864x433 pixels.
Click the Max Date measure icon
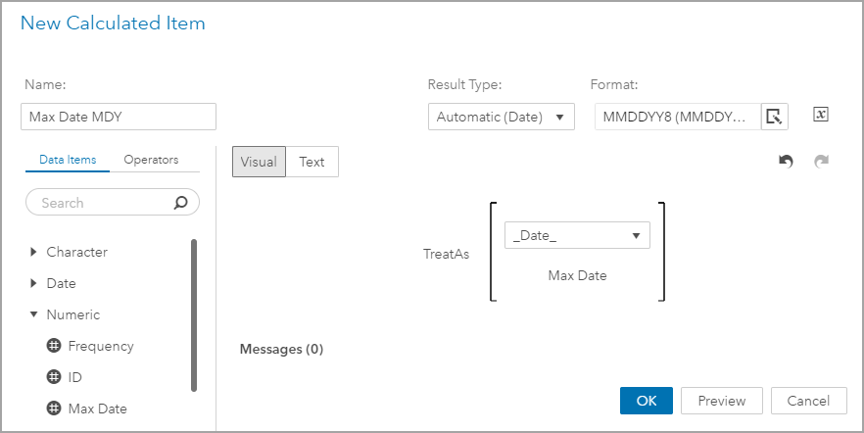point(54,409)
